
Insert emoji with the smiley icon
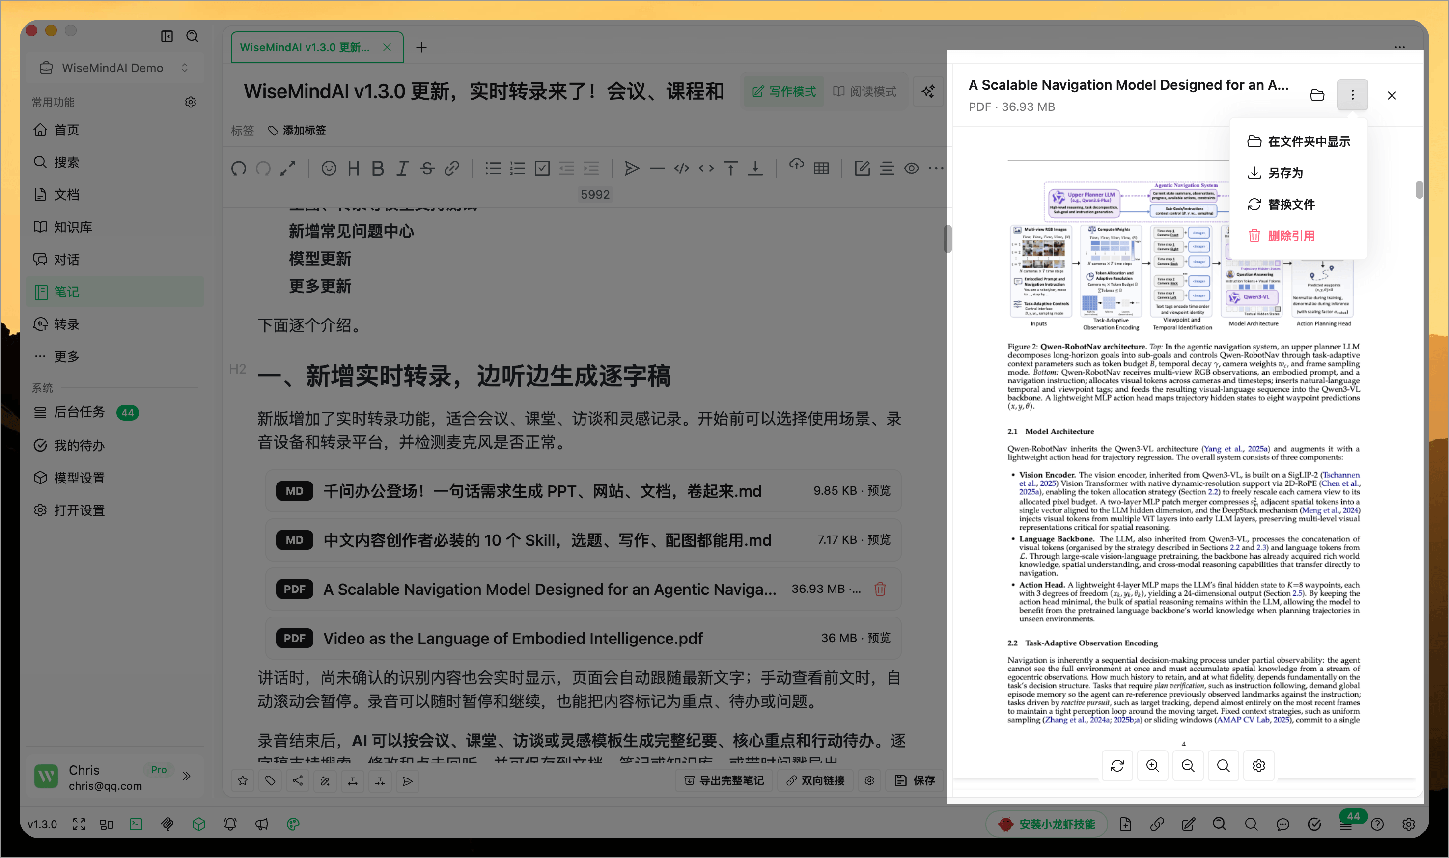[x=329, y=169]
